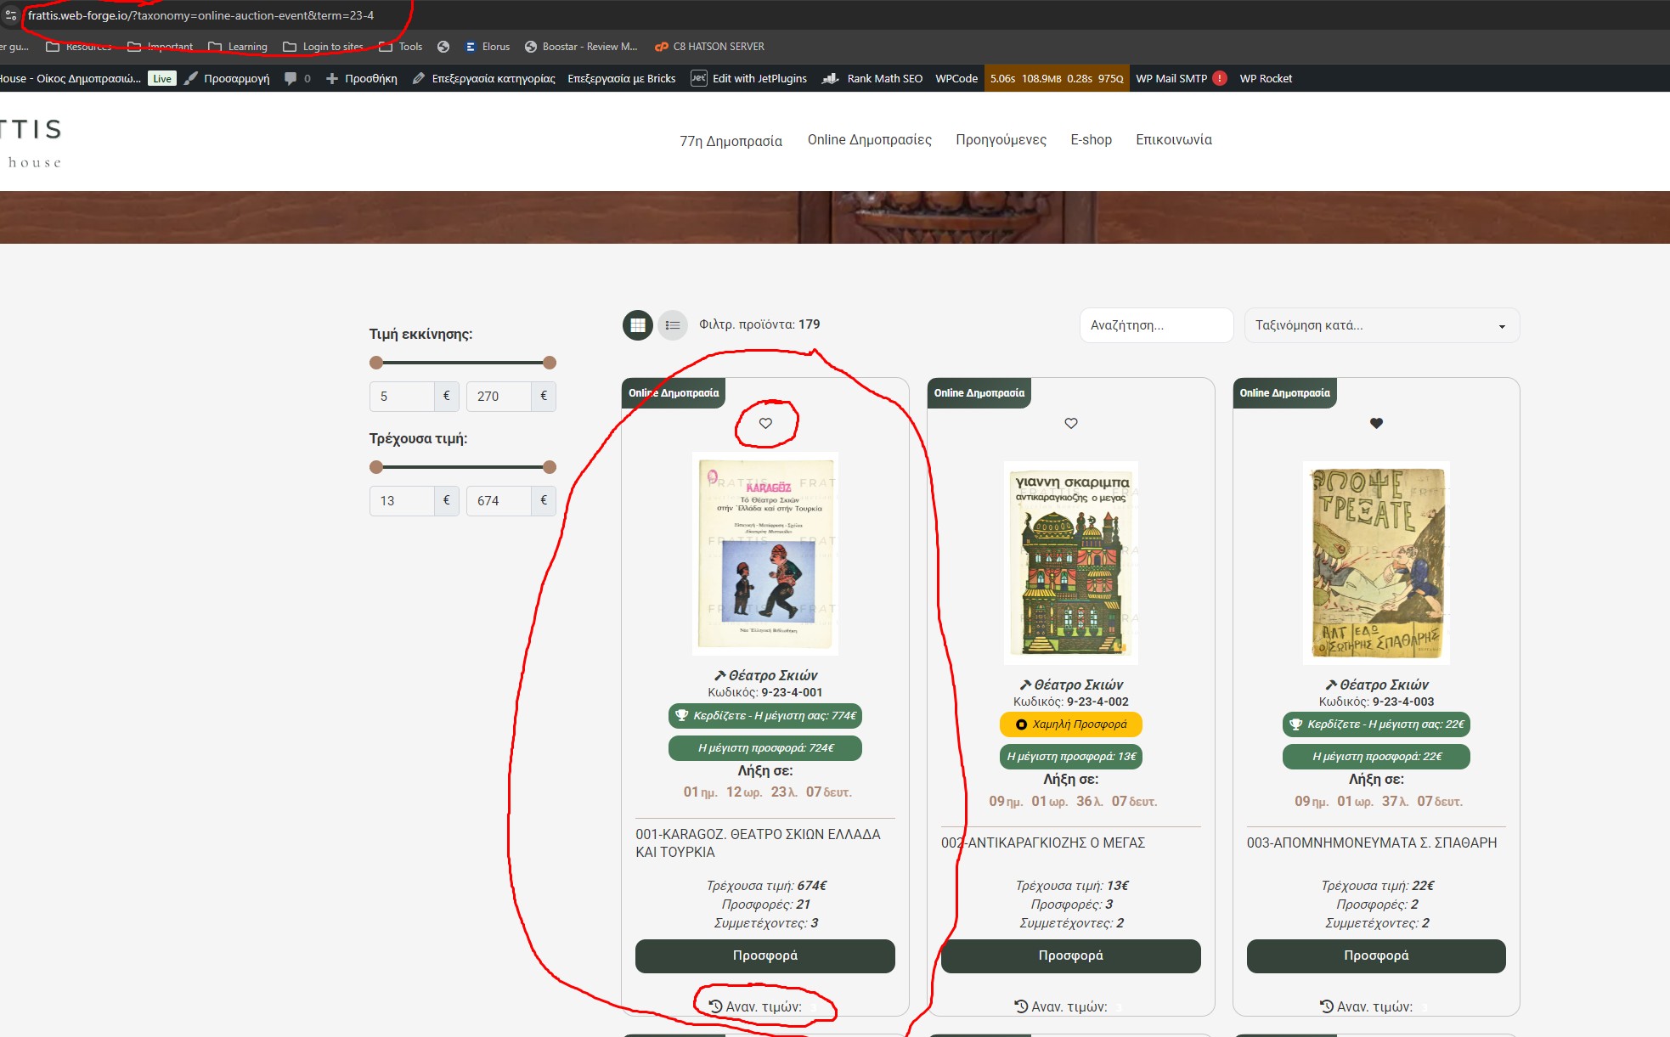
Task: Open the ΑΝΤΙΚΑΡΑΓΚΙΟΖΗΣ book cover thumbnail
Action: (1070, 562)
